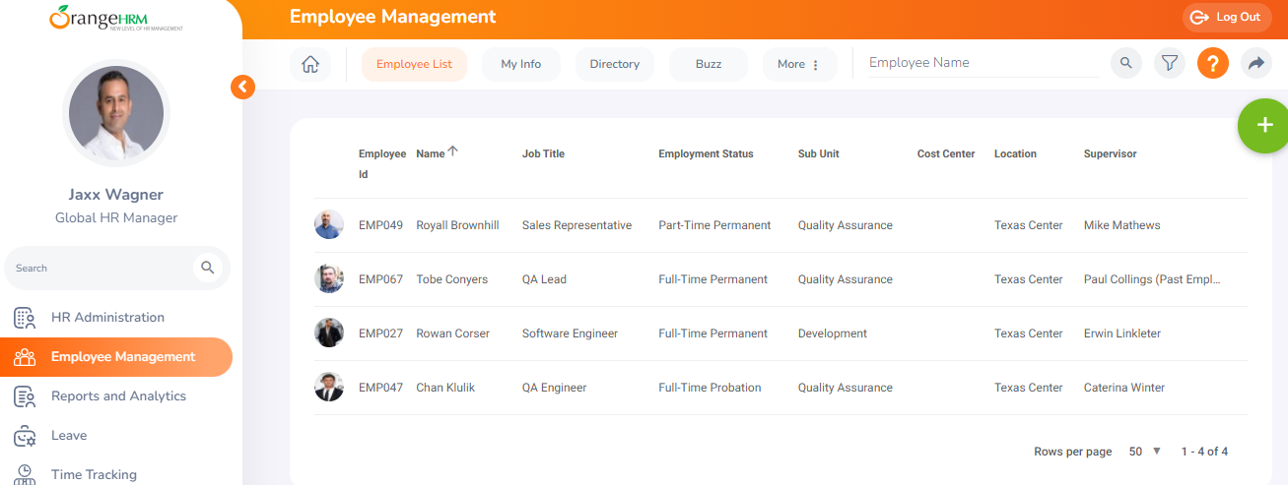Click Leave sidebar icon
The image size is (1288, 485).
(x=25, y=436)
